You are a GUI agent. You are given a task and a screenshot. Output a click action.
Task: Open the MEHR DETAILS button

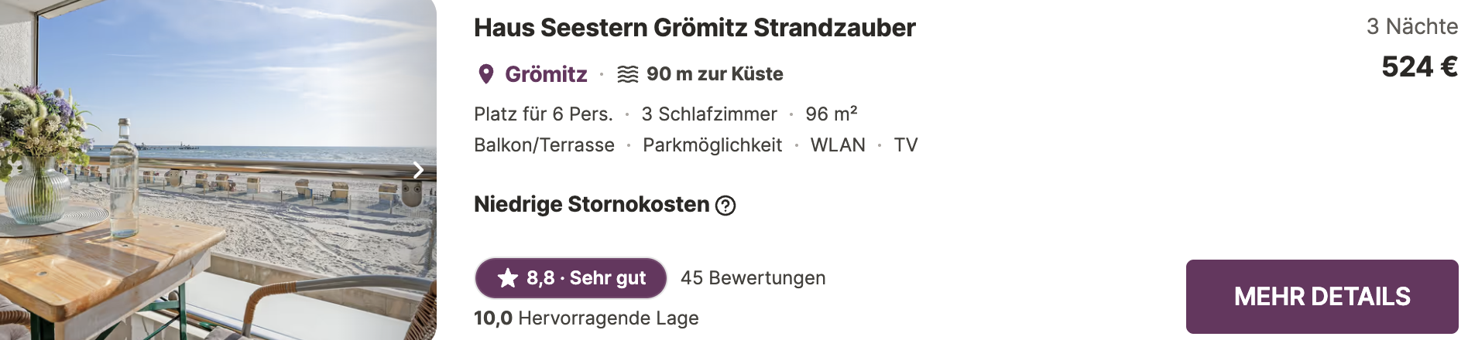point(1322,297)
